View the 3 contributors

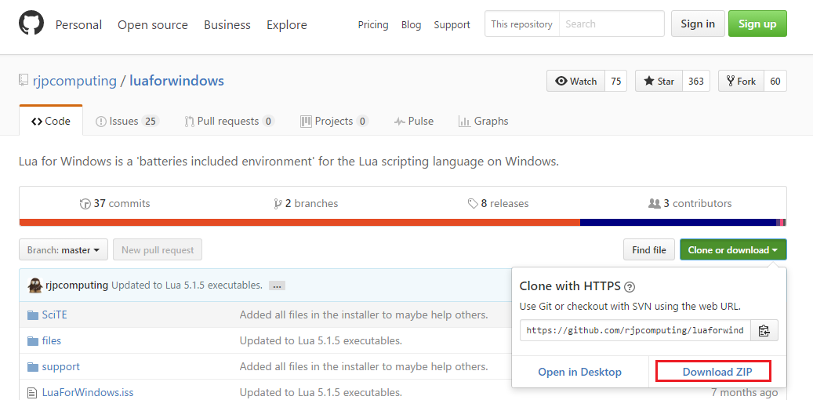click(690, 203)
